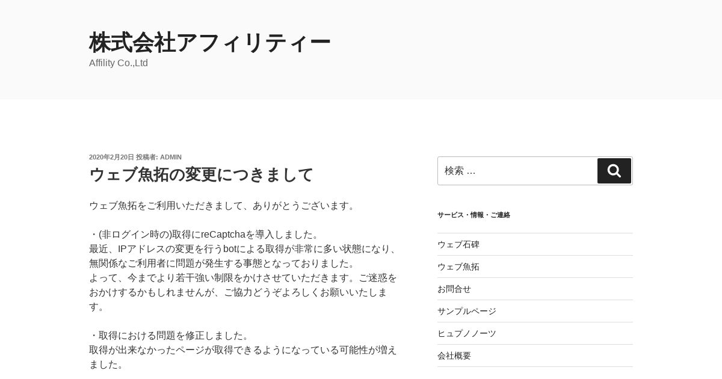Click line mentioning reCaptchaを導入しました

coord(205,235)
